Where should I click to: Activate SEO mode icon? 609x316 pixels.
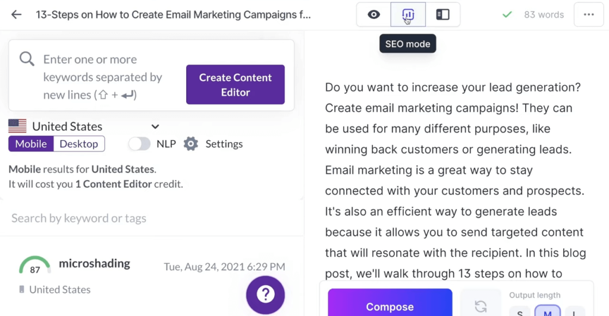coord(408,14)
